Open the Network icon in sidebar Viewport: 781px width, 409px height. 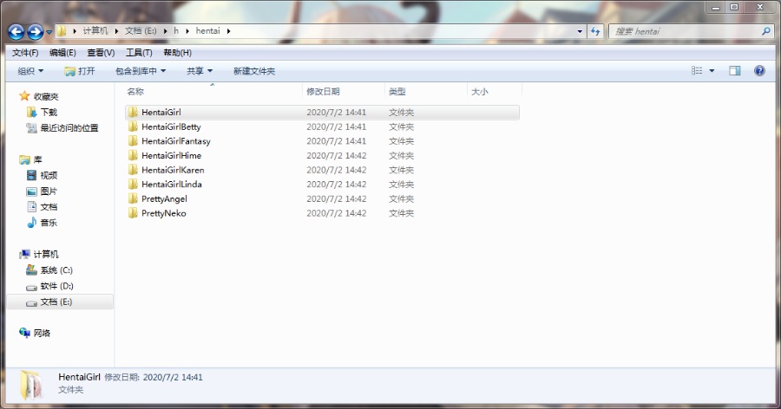[x=25, y=333]
